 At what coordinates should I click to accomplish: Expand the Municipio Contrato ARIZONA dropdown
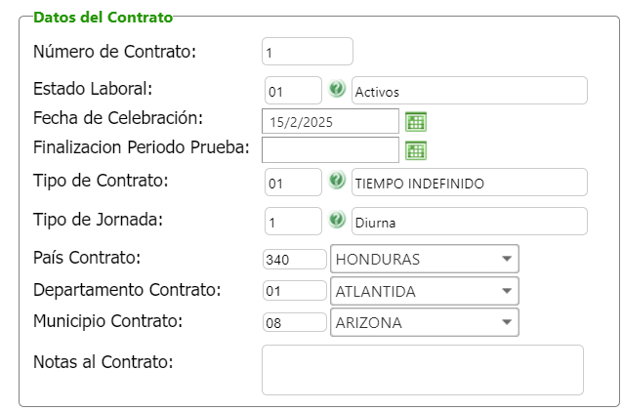(507, 322)
